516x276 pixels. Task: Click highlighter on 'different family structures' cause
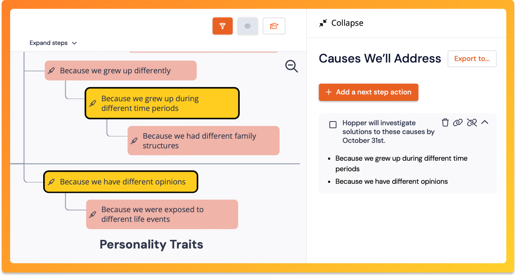point(134,141)
